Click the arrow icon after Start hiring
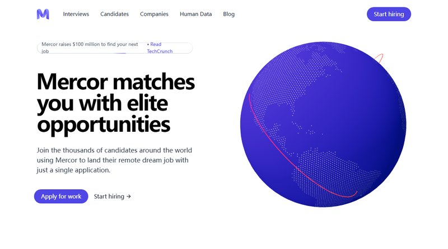Viewport: 448px width, 249px height. click(x=129, y=197)
